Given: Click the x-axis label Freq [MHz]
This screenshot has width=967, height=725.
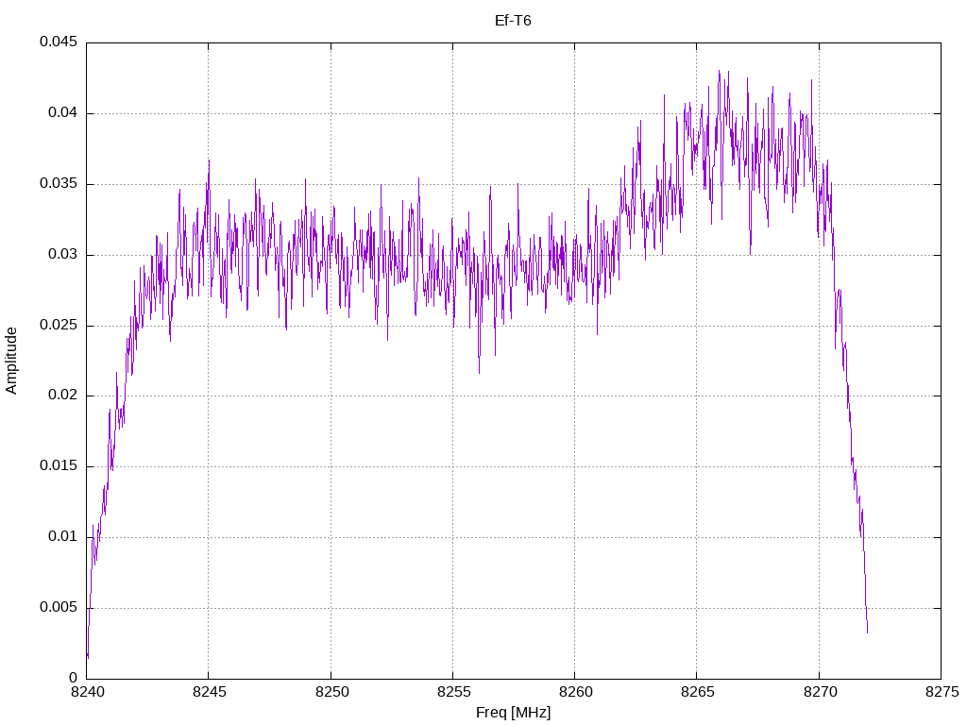Looking at the screenshot, I should [x=513, y=713].
